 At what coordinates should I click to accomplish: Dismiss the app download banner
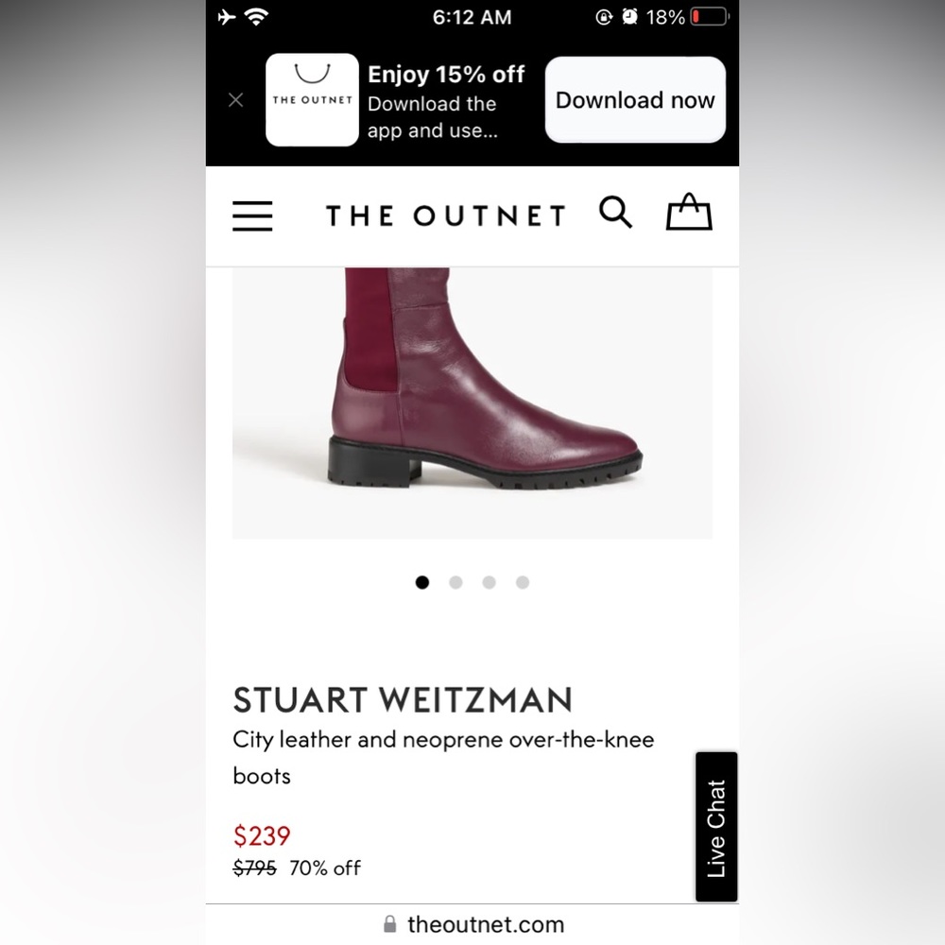tap(236, 100)
